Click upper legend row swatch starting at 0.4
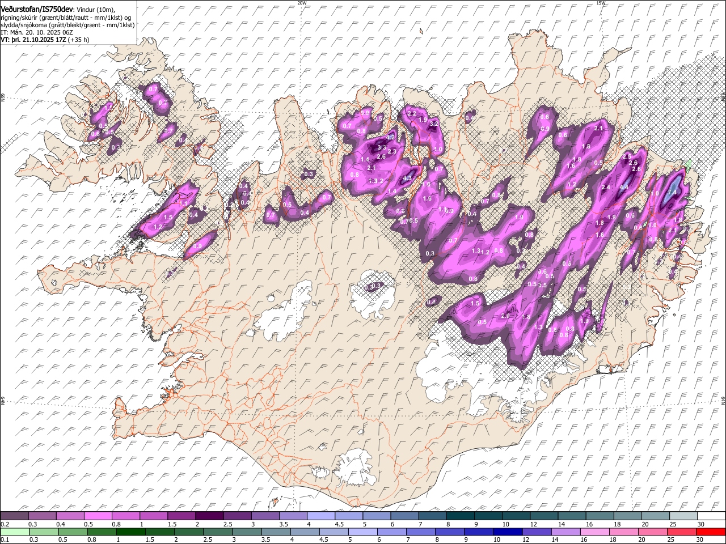Image resolution: width=726 pixels, height=544 pixels. pyautogui.click(x=70, y=516)
